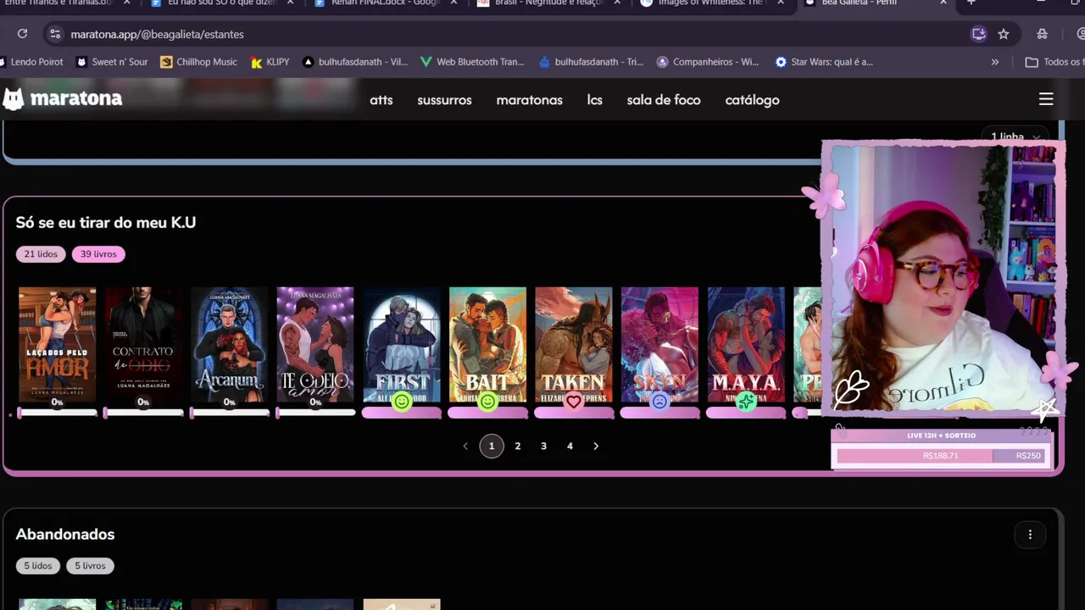Open the Lendo Poirot bookmark
The image size is (1085, 610).
click(x=32, y=62)
